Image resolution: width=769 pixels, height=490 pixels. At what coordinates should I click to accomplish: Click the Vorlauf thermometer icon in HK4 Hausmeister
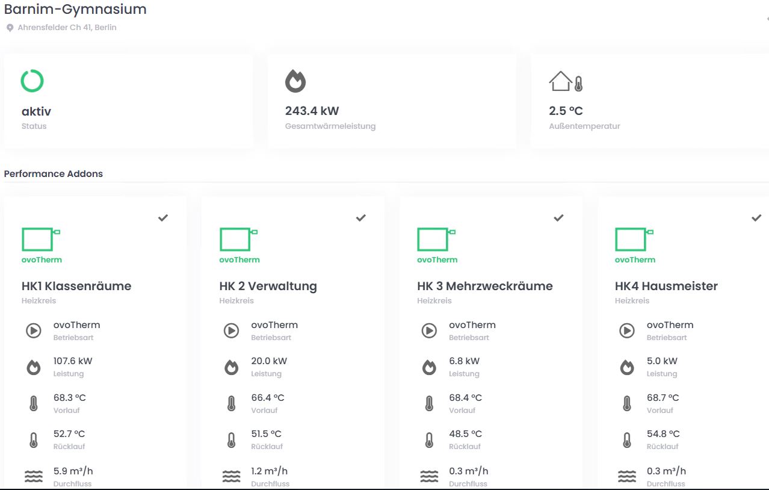[627, 403]
